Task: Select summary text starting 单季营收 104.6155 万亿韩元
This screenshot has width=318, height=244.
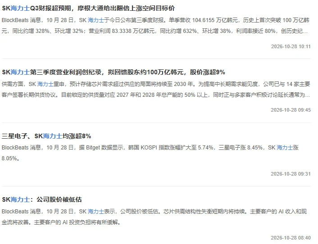Action: click(203, 20)
